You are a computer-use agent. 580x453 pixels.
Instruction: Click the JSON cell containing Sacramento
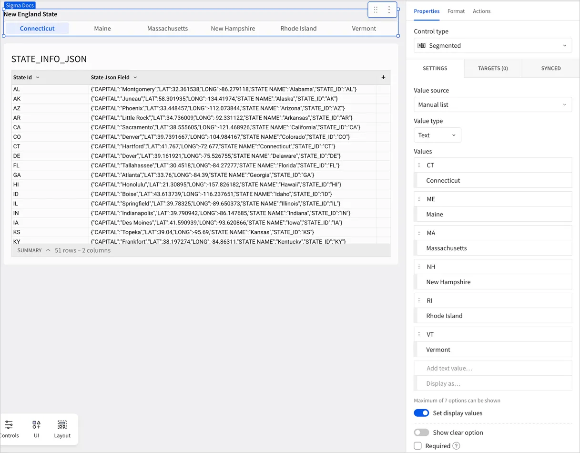(x=233, y=127)
